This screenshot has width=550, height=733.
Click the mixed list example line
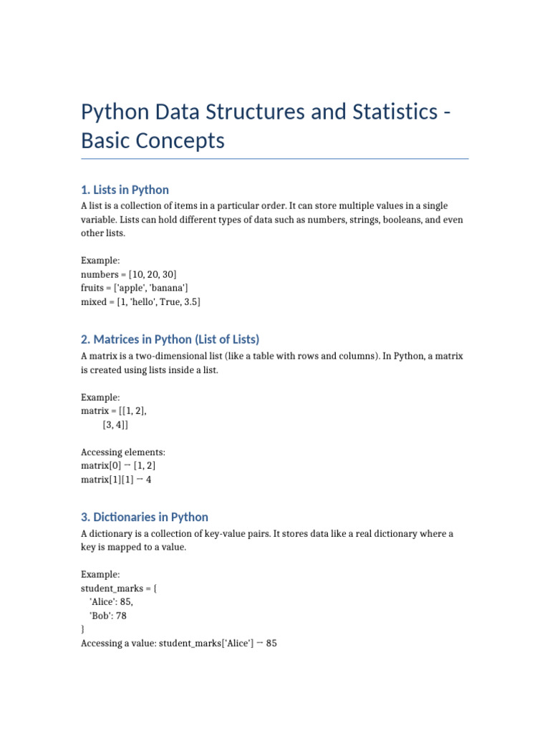coord(141,302)
